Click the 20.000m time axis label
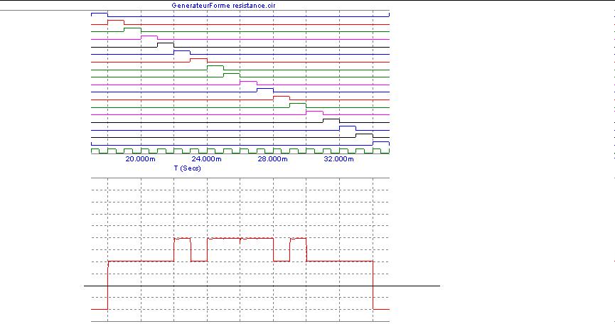Viewport: 615px width, 324px height. [140, 159]
